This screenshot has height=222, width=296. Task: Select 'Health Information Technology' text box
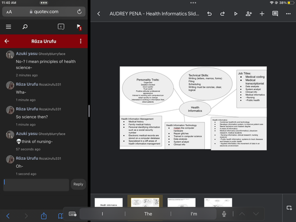coord(185,136)
